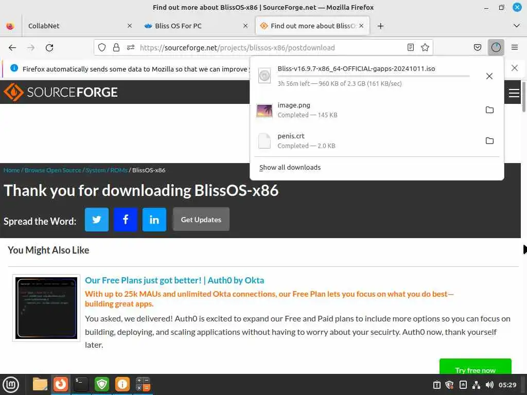527x395 pixels.
Task: Click Try free now button
Action: pyautogui.click(x=475, y=367)
